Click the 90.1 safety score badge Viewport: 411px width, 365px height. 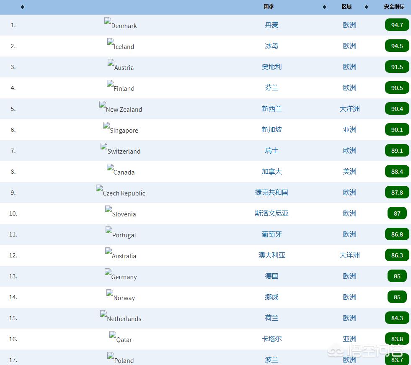click(x=397, y=130)
